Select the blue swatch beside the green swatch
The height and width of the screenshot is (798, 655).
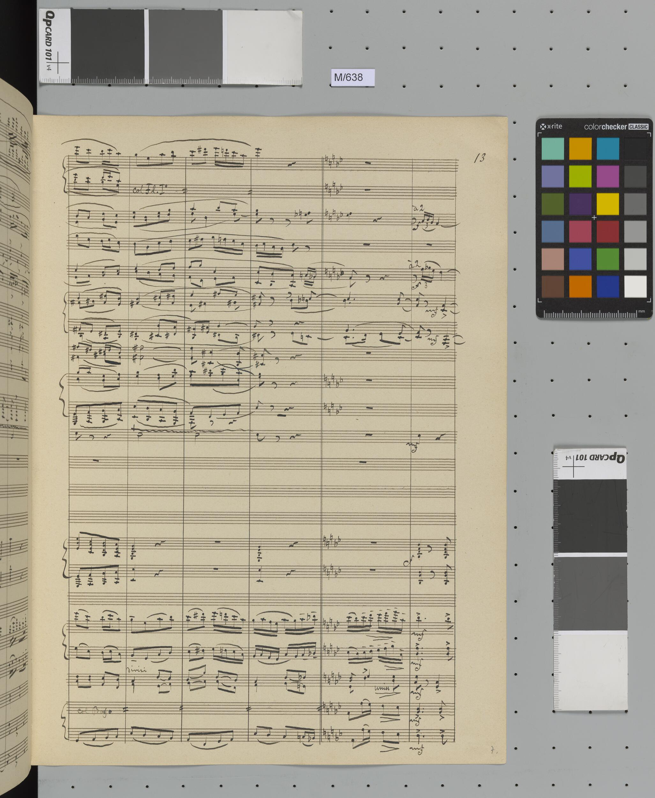580,259
